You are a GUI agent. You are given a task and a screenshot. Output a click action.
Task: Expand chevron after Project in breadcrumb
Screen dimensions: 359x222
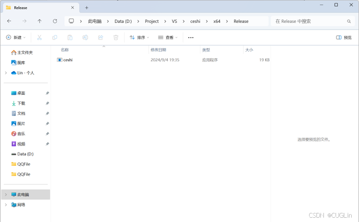point(165,21)
